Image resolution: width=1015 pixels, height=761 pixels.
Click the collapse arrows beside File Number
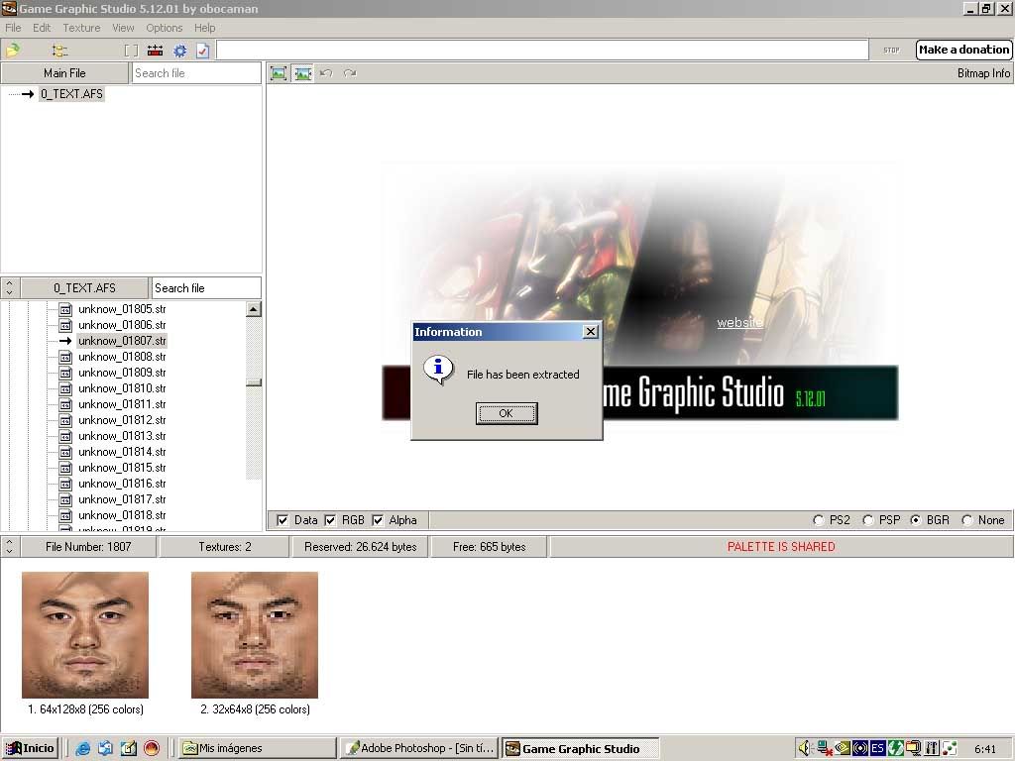(x=10, y=547)
